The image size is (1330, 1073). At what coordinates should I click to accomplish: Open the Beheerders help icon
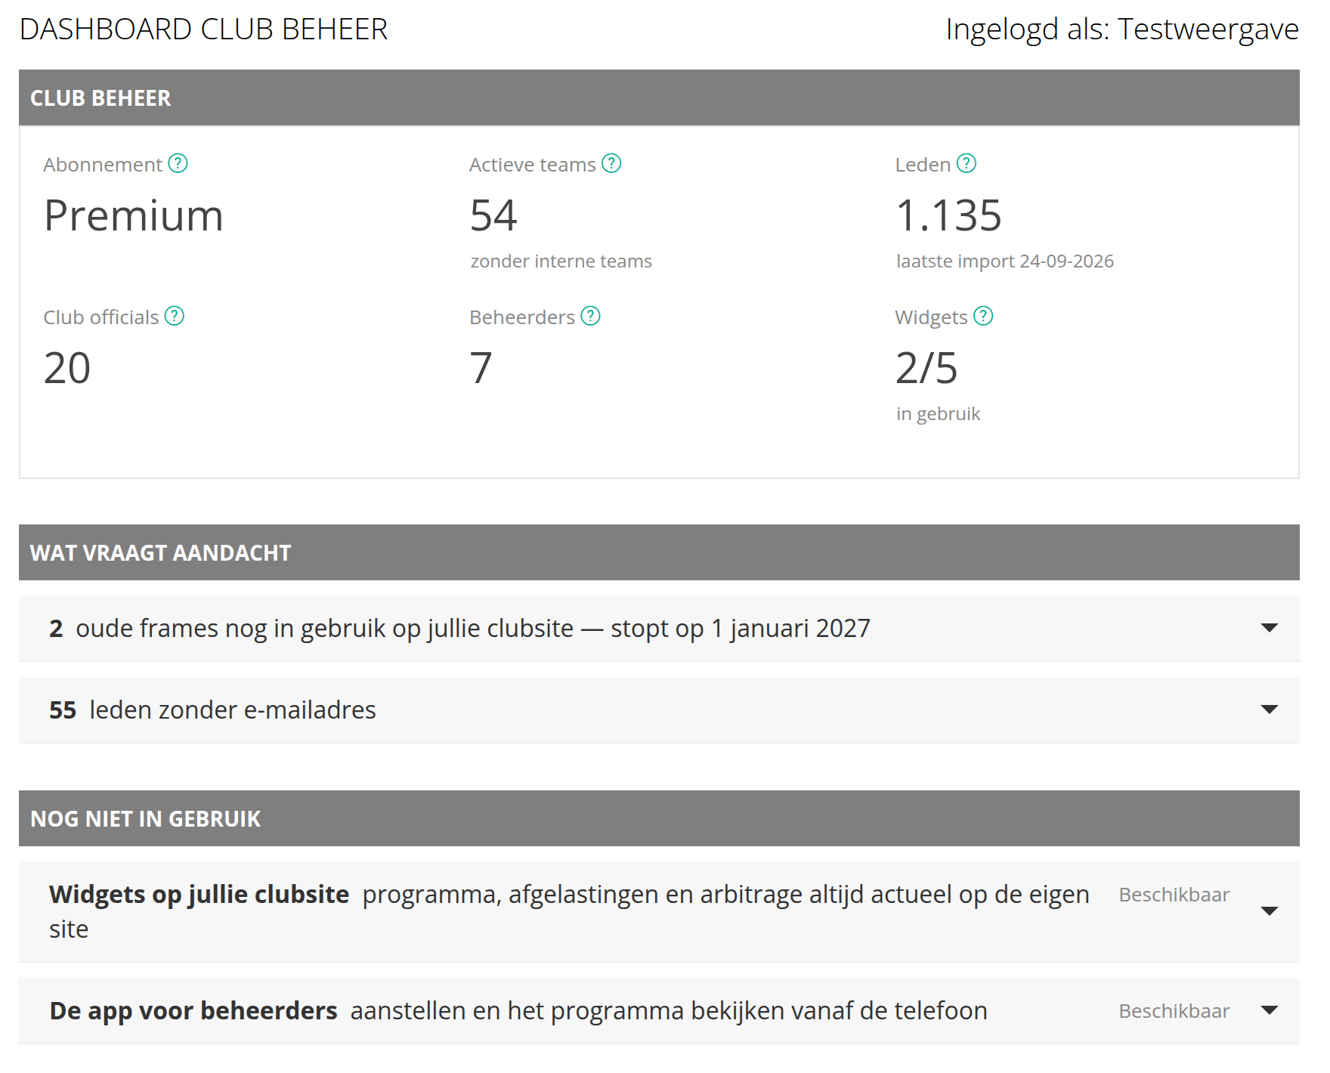(x=590, y=316)
